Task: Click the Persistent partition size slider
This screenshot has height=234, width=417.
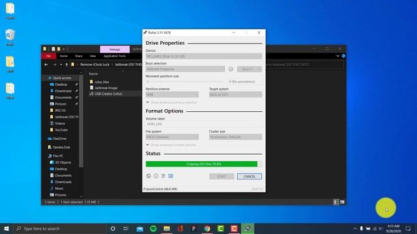Action: (185, 82)
